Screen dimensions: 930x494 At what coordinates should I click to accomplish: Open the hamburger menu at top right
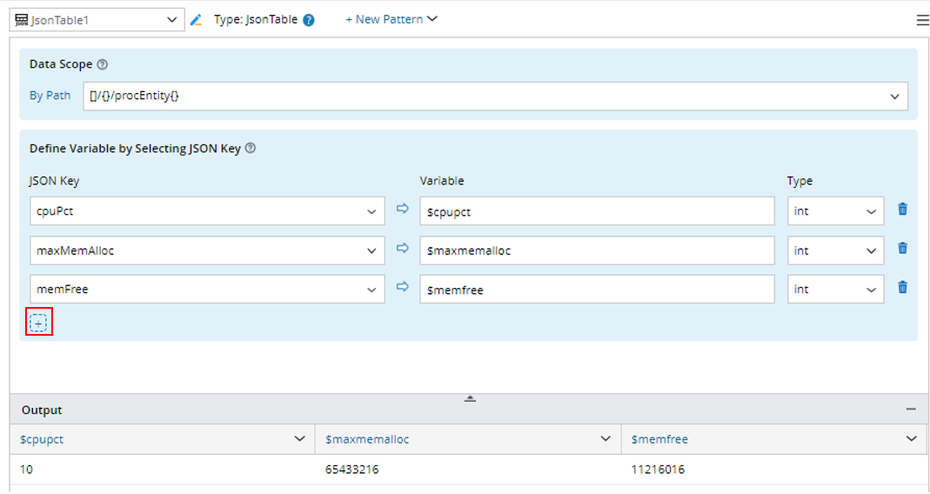click(x=922, y=21)
